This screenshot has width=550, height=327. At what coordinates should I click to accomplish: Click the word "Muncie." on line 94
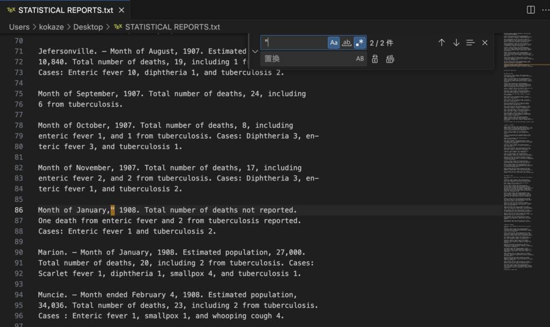(x=53, y=295)
